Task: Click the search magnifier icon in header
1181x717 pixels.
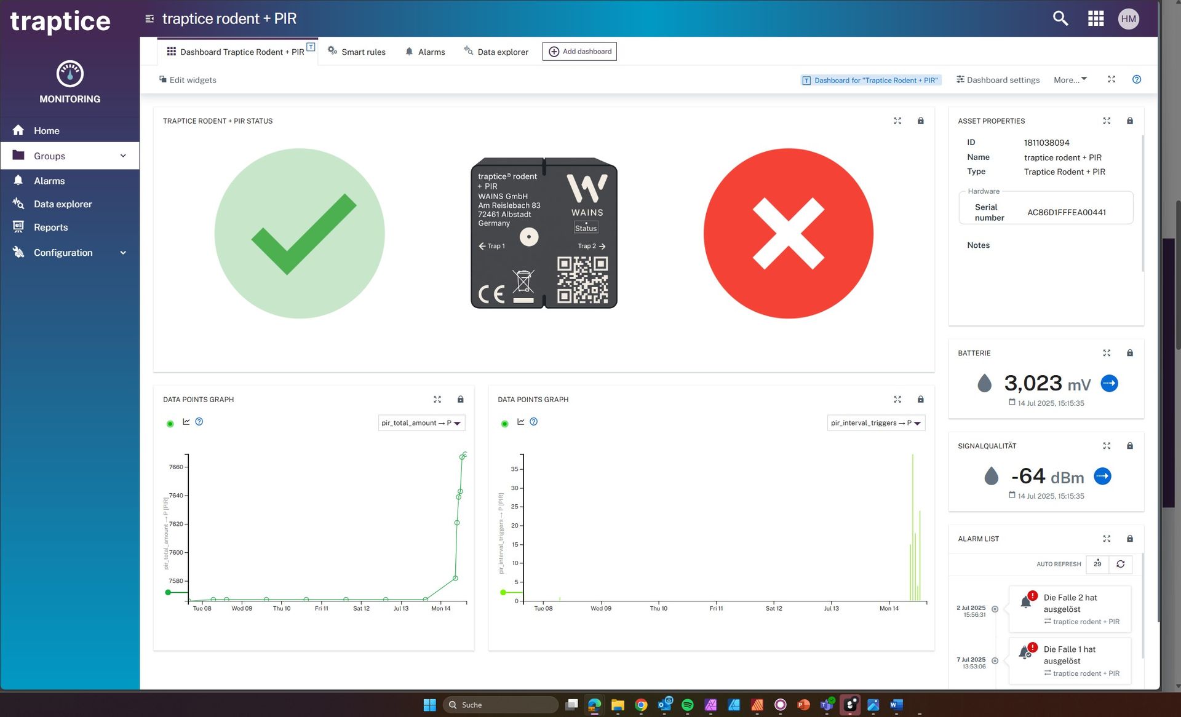Action: [1060, 18]
